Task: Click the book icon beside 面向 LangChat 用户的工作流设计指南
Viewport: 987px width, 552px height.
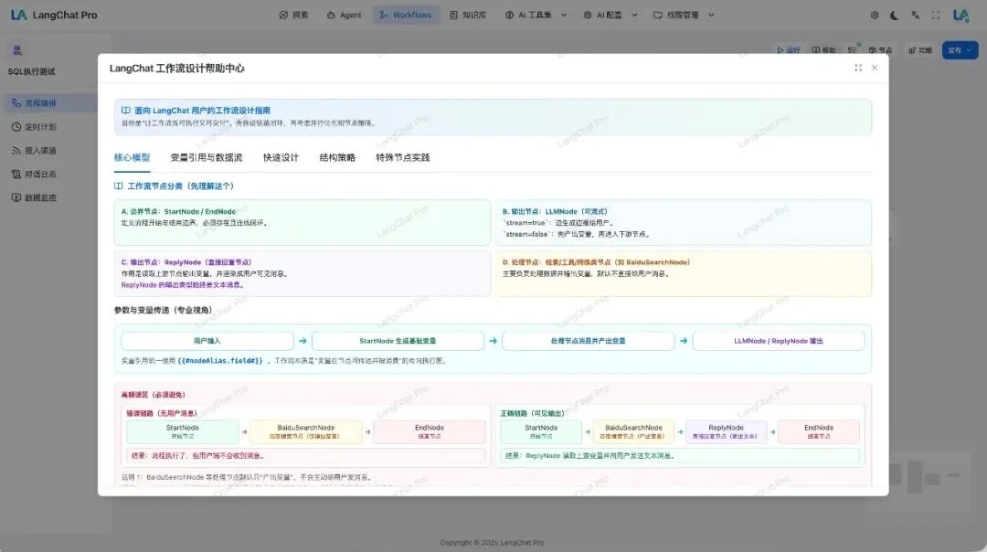Action: click(x=126, y=111)
